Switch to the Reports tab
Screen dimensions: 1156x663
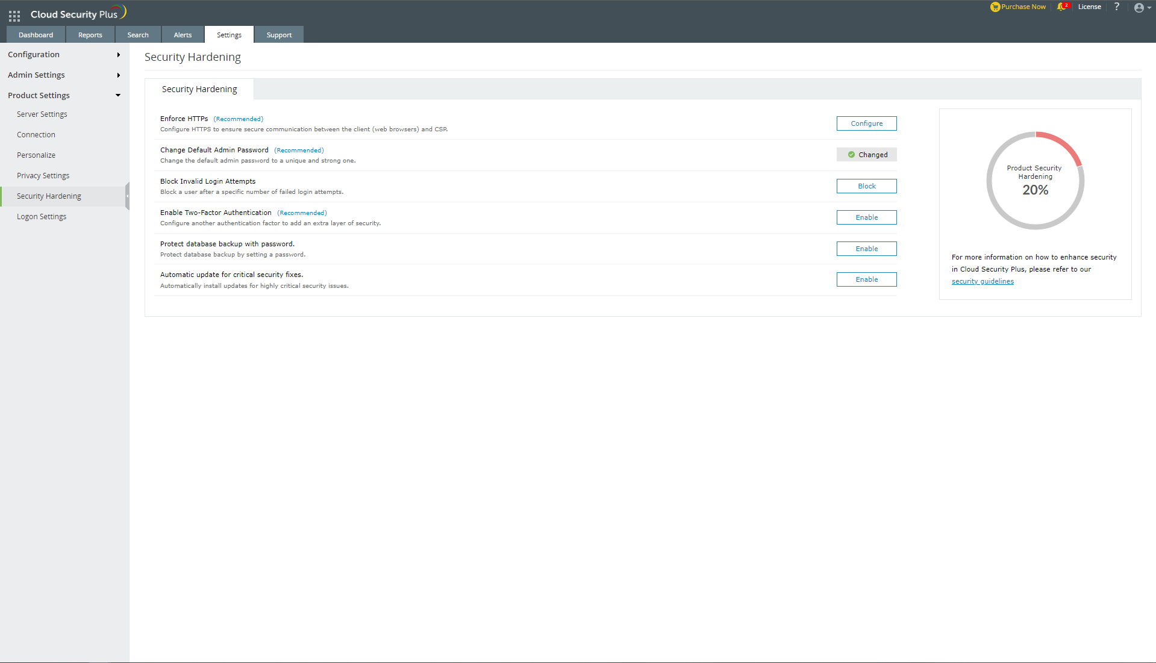point(90,35)
